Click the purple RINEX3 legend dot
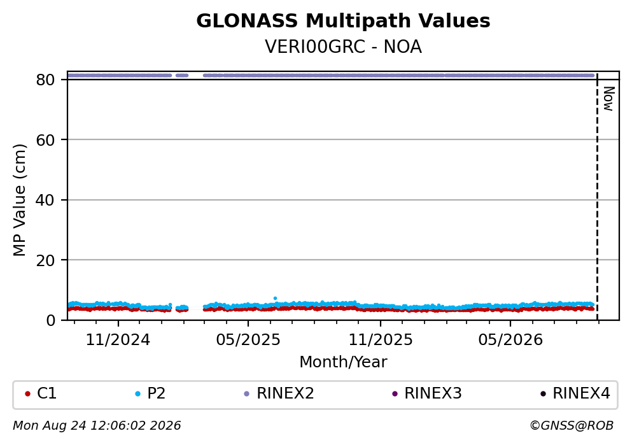This screenshot has height=445, width=632. tap(395, 394)
